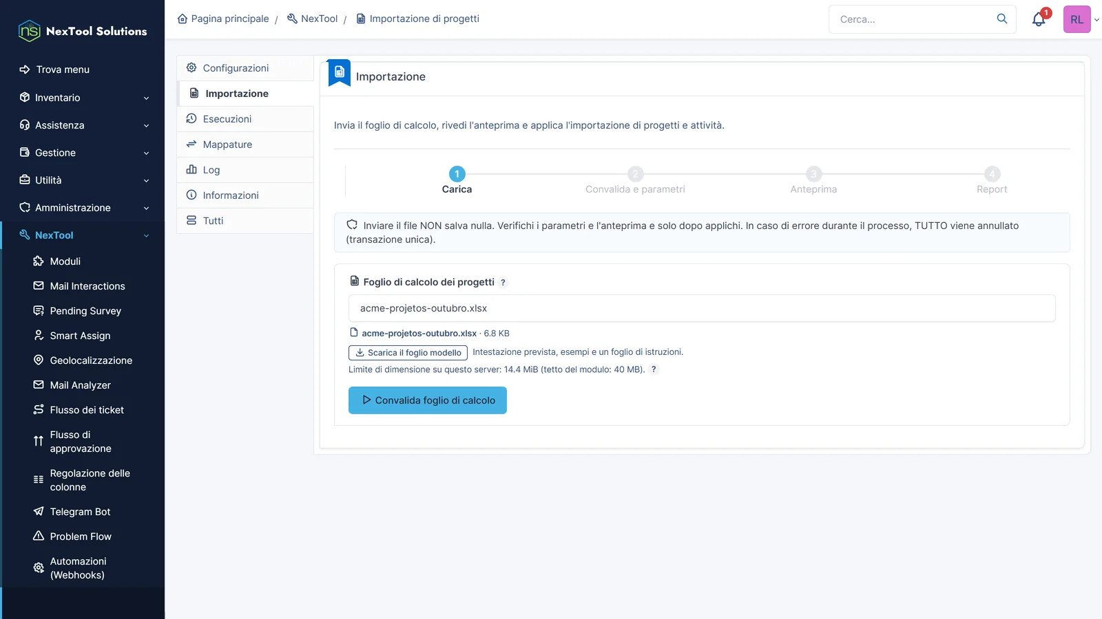Show the Tutti tab
The image size is (1102, 619).
[x=245, y=221]
